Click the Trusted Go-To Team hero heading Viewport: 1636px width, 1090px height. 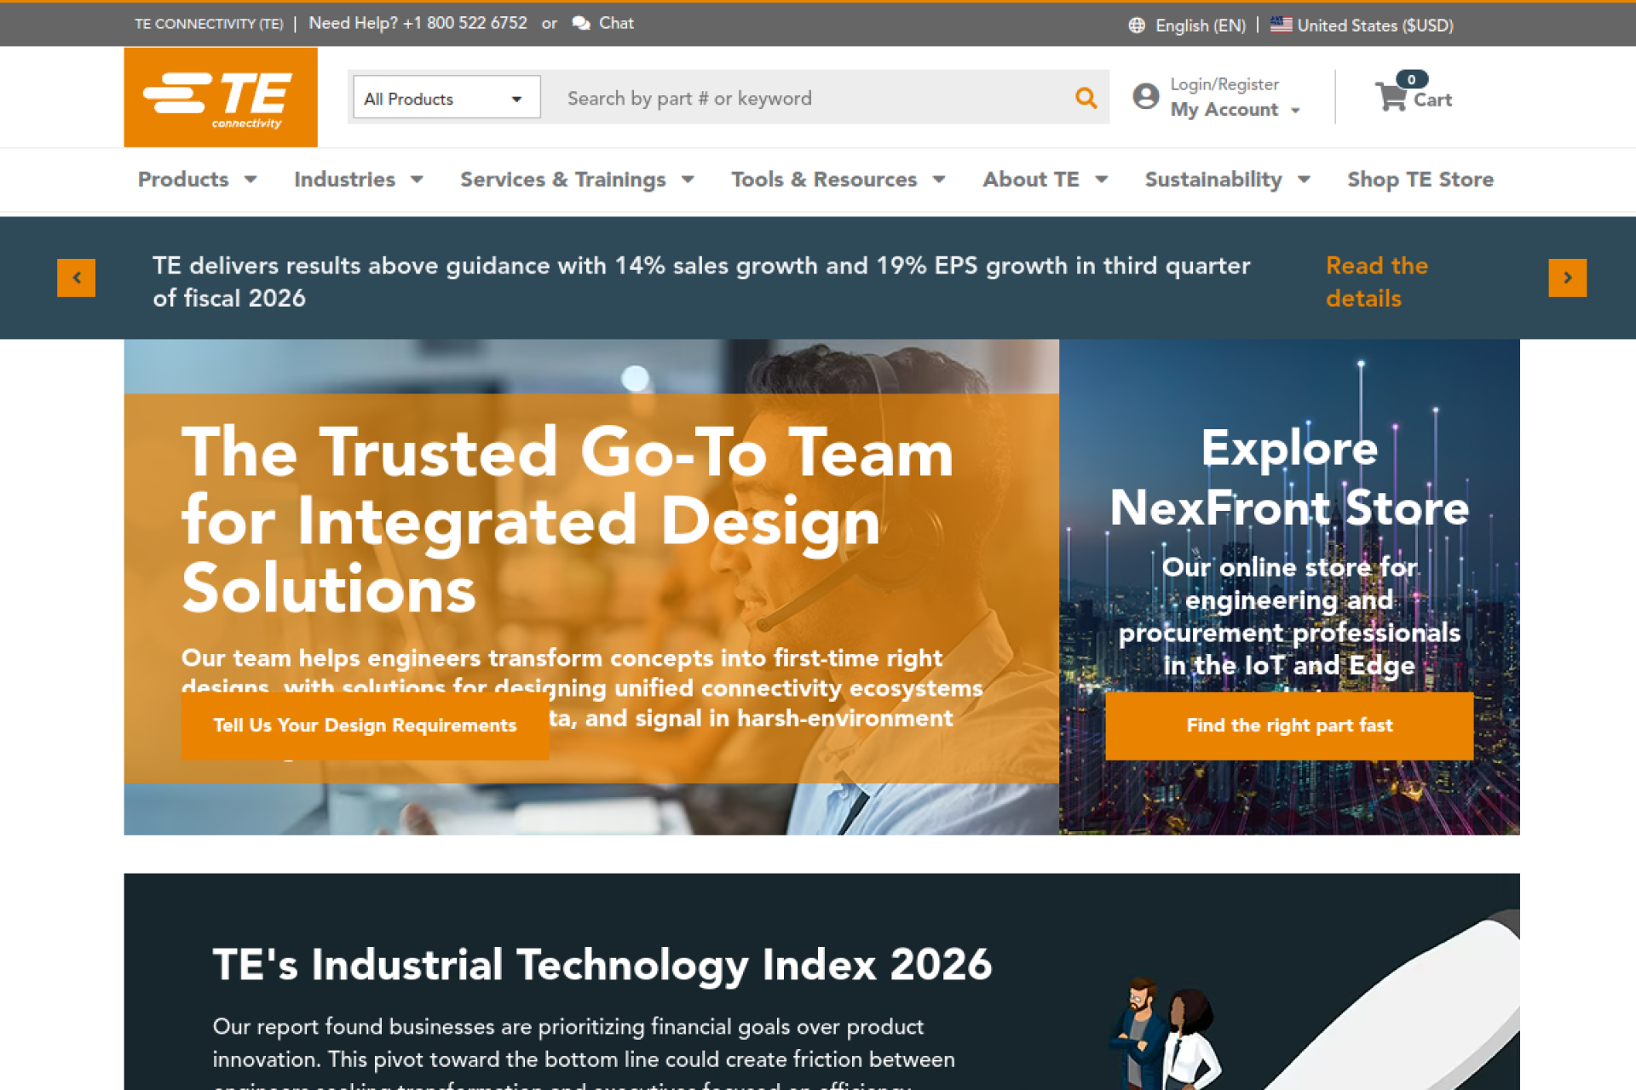(567, 520)
